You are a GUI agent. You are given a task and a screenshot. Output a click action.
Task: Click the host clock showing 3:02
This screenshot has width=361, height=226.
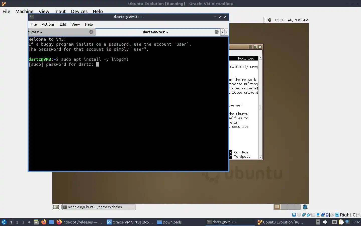356,222
